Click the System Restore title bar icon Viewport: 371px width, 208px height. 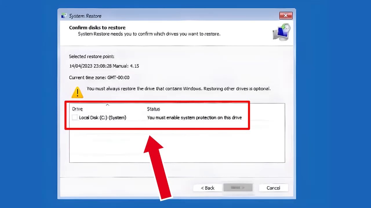pyautogui.click(x=64, y=16)
